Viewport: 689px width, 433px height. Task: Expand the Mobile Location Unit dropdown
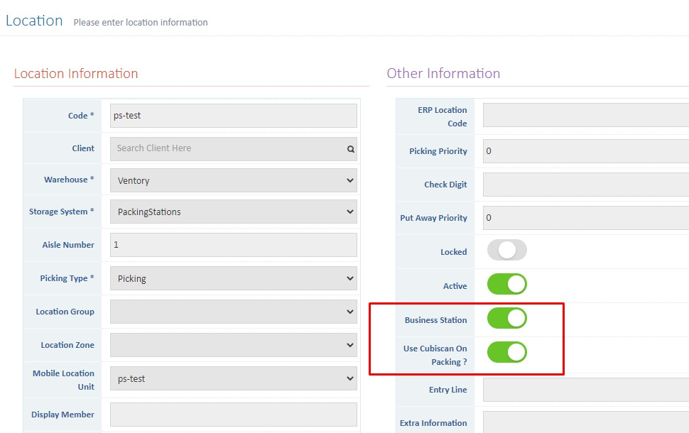[233, 378]
